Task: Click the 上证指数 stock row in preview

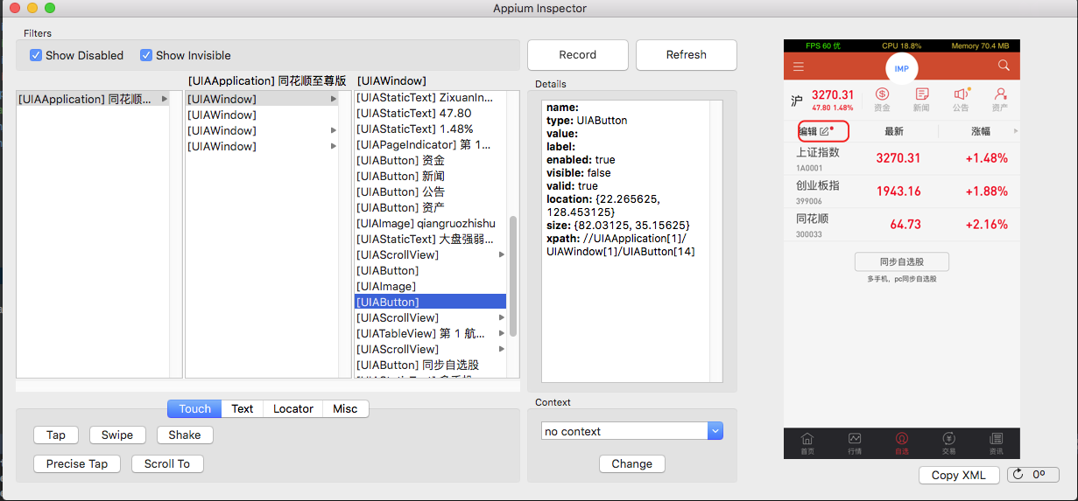Action: click(x=901, y=158)
